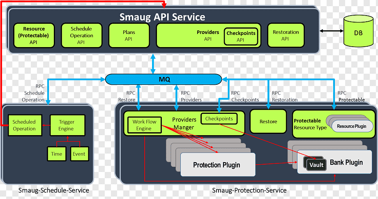
Task: Click the DB cylinder icon
Action: (x=358, y=31)
